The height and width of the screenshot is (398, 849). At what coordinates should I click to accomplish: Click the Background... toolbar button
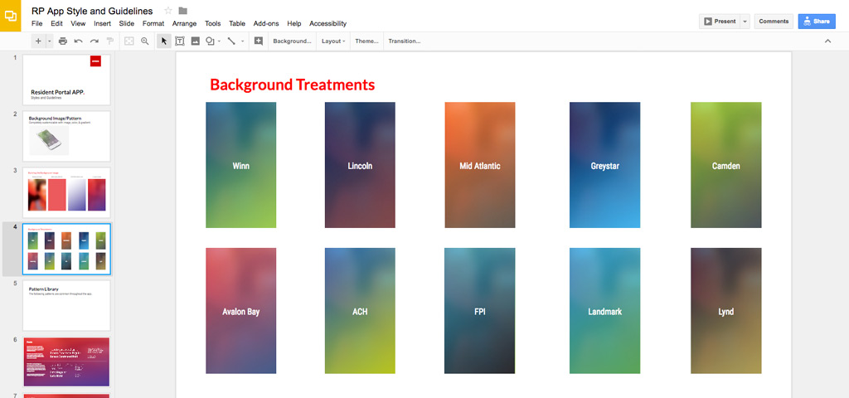(292, 41)
